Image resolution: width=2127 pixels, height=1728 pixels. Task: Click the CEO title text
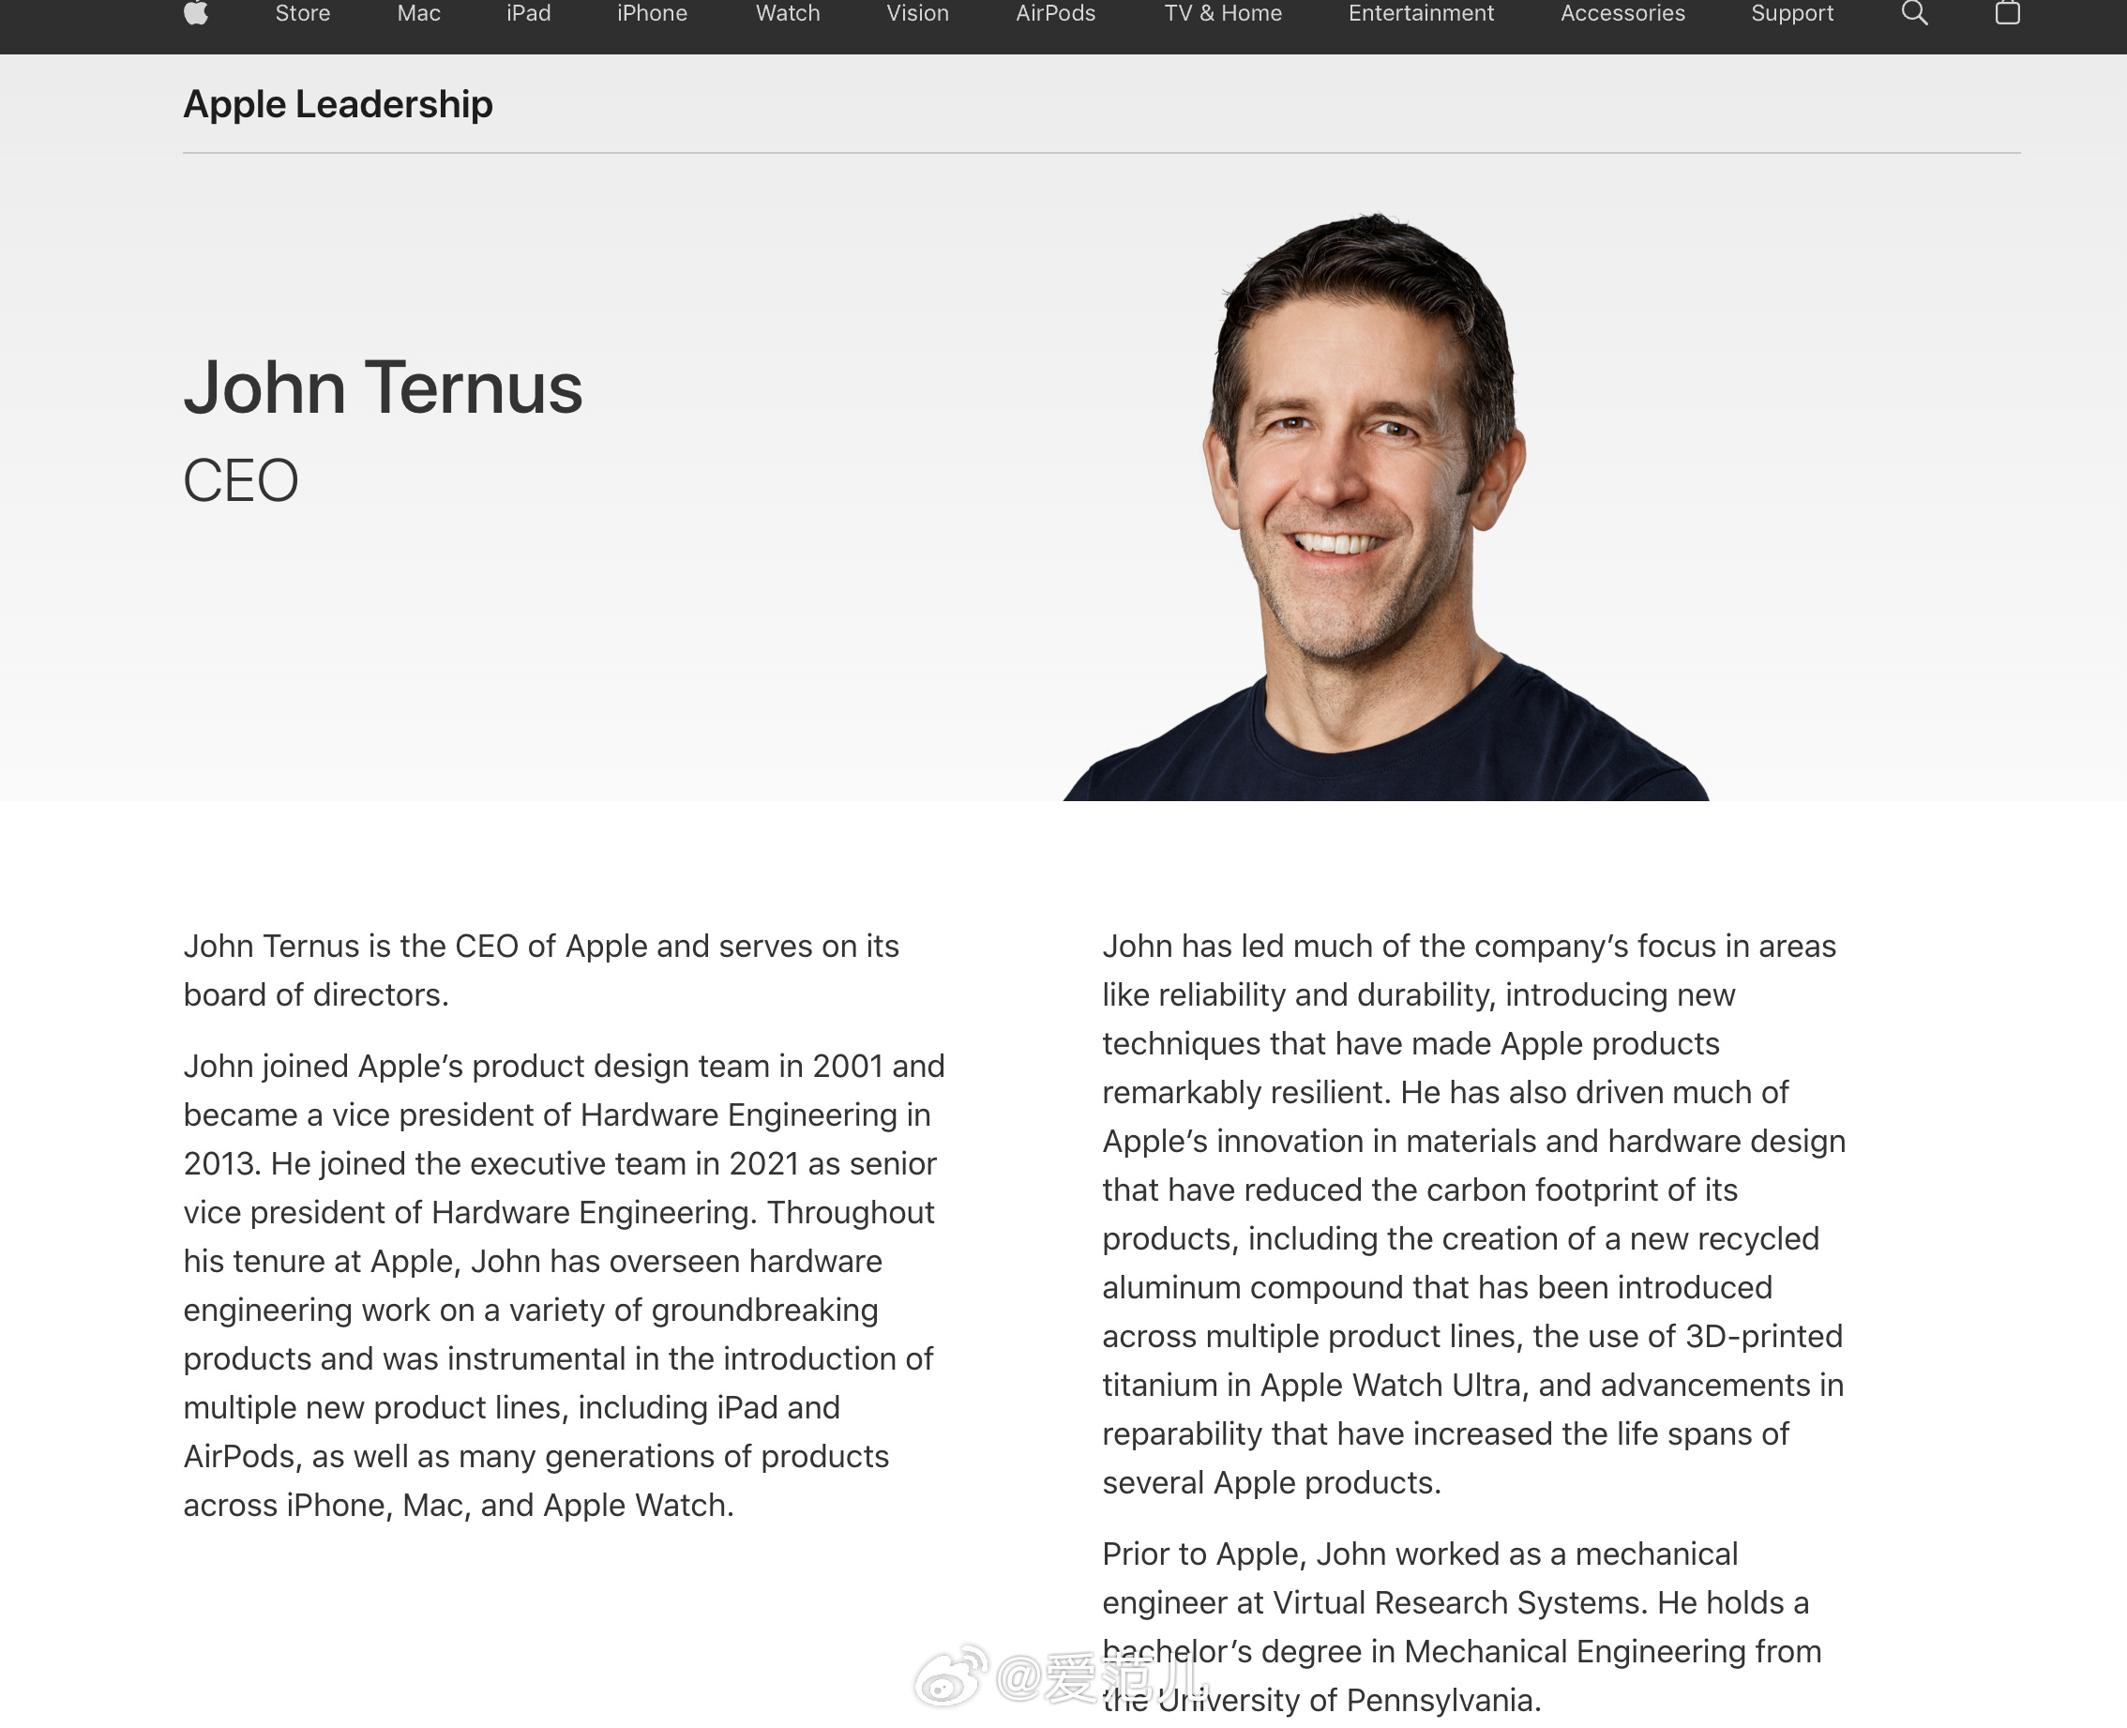(x=241, y=480)
